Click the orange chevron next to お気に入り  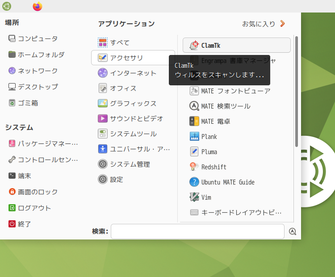pyautogui.click(x=282, y=24)
